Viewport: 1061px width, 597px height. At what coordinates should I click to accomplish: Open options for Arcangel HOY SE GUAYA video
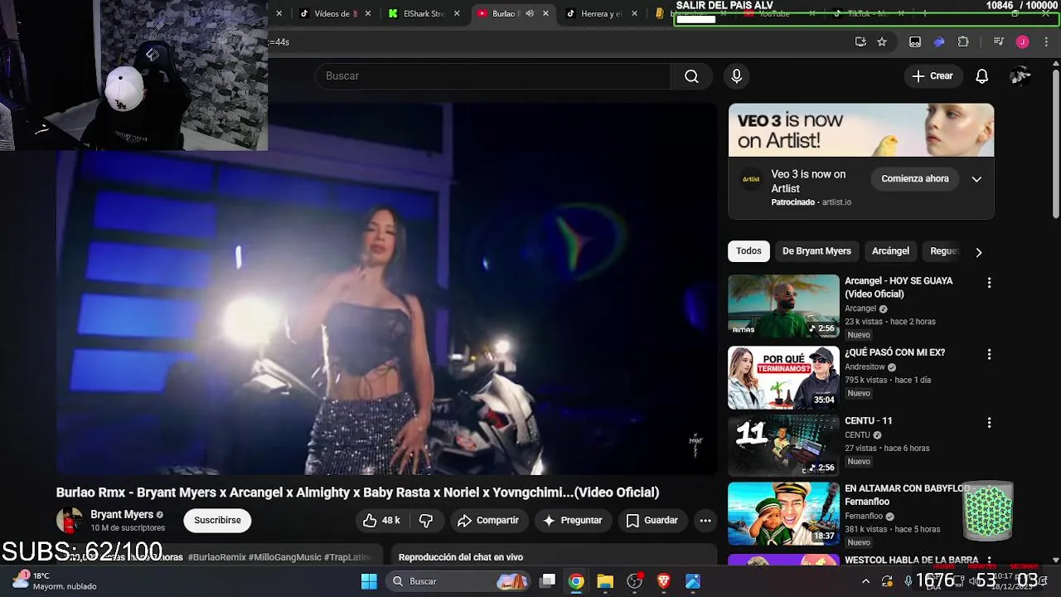[x=989, y=283]
